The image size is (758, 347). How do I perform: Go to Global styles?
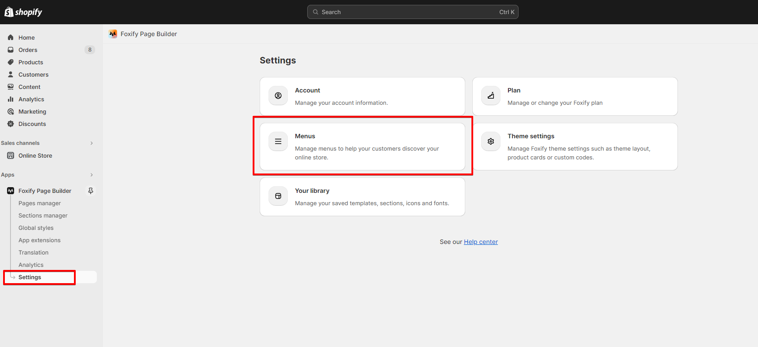coord(36,228)
